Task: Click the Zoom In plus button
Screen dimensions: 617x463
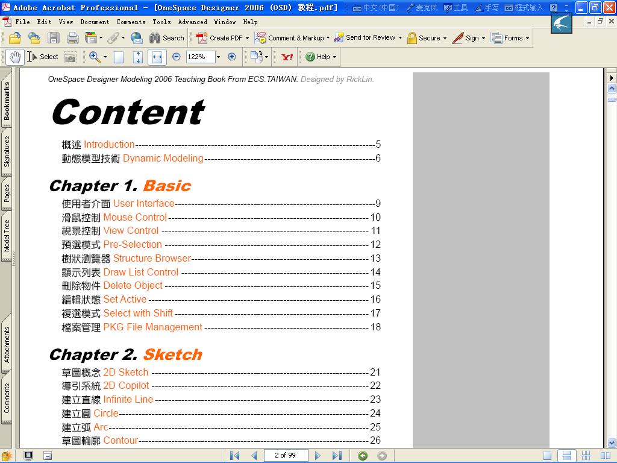Action: click(232, 57)
